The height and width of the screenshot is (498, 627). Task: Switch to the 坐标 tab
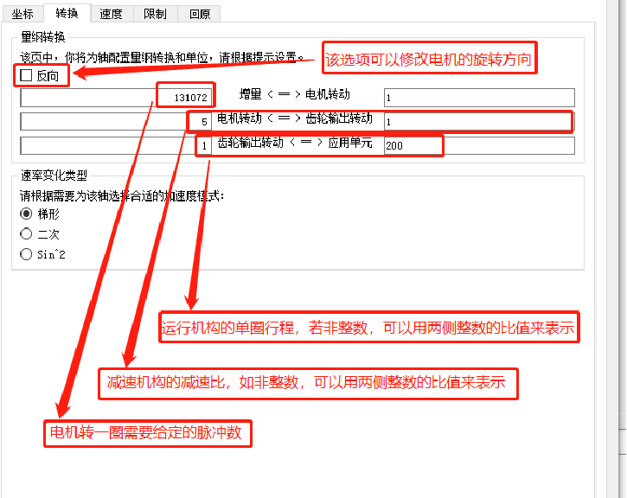(22, 13)
